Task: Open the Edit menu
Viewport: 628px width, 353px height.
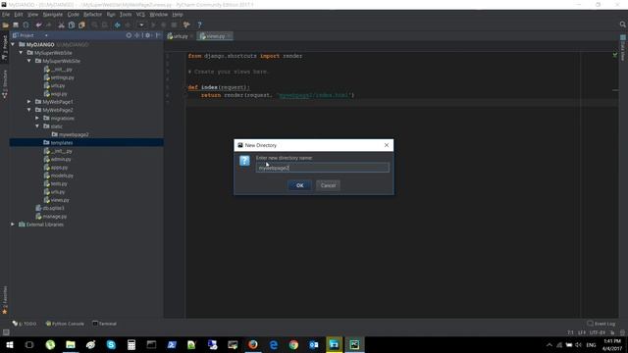Action: coord(19,15)
